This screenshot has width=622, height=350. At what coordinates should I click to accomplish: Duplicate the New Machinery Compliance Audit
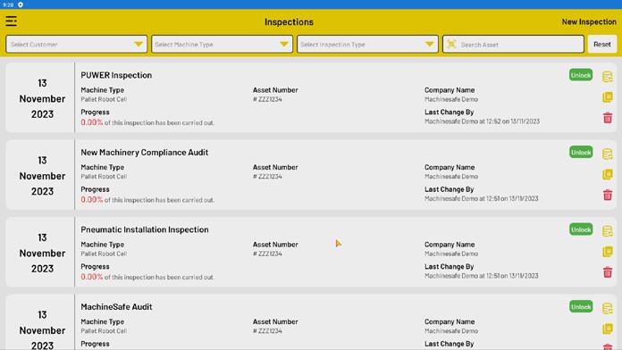coord(608,174)
